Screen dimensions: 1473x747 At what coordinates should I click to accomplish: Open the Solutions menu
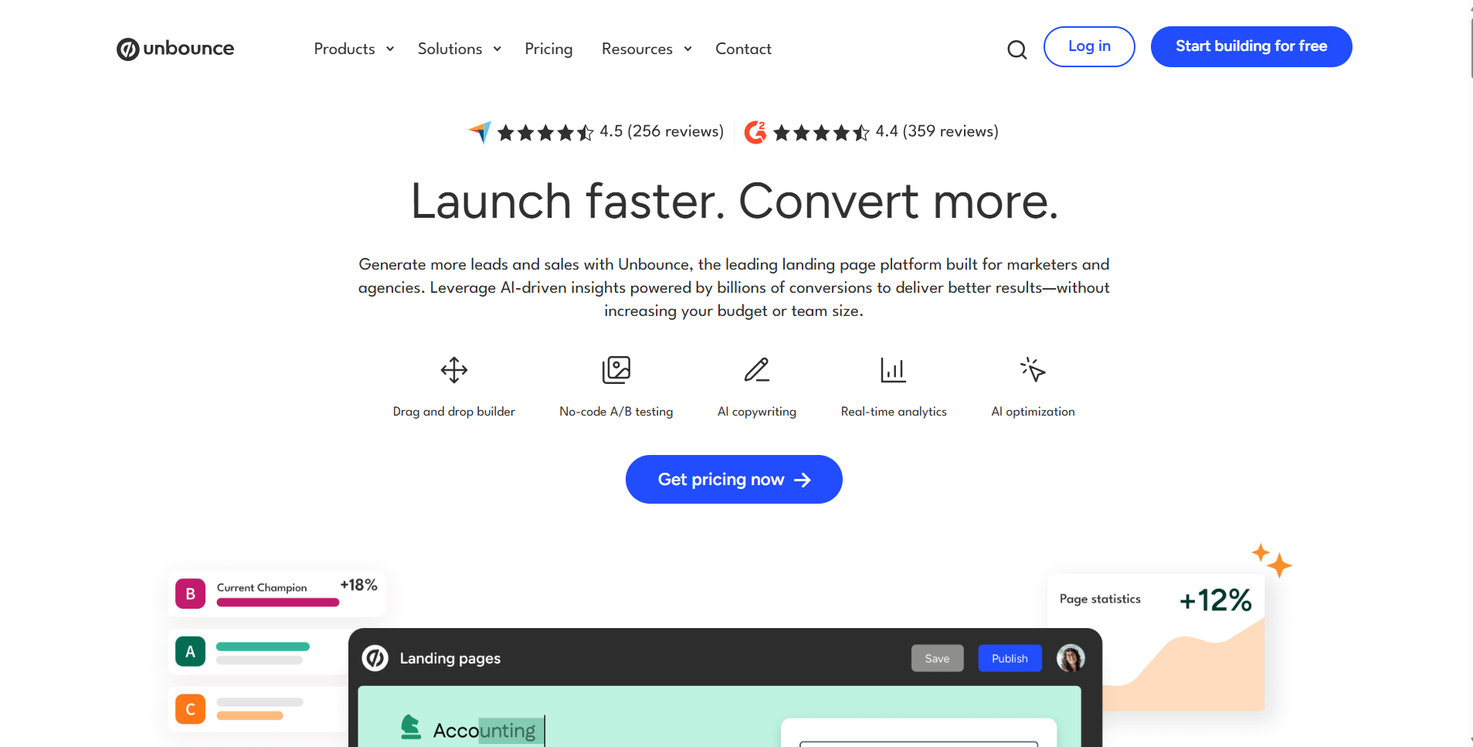pos(450,49)
